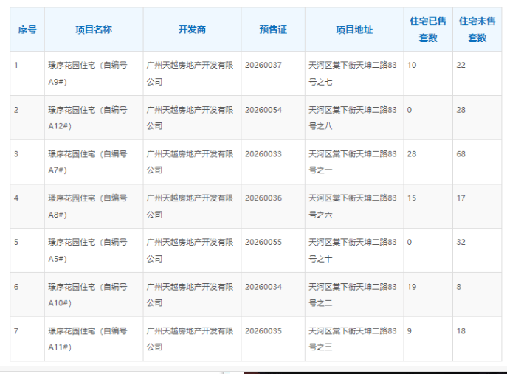Screen dimensions: 507x374
Task: Click presale permit number 20260037
Action: click(x=263, y=66)
